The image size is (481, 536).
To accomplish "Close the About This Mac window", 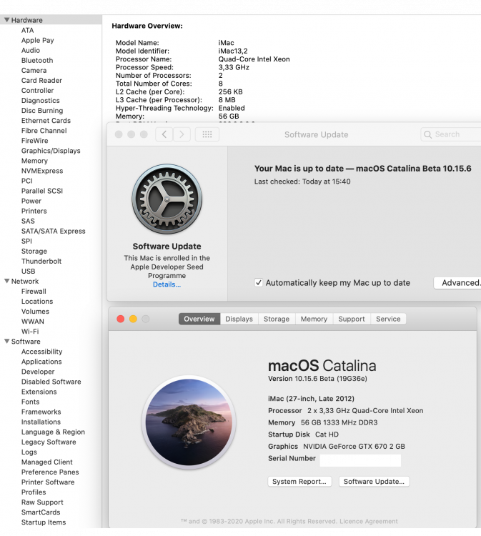I will pyautogui.click(x=120, y=319).
